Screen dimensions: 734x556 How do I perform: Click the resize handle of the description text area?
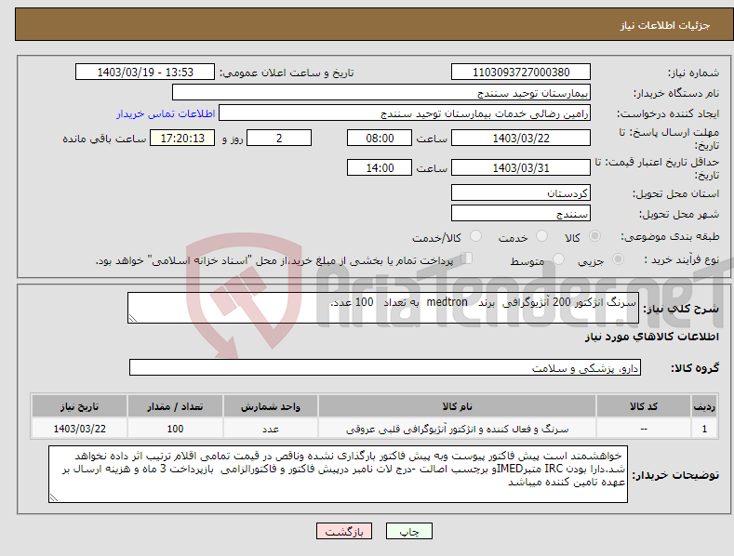133,318
